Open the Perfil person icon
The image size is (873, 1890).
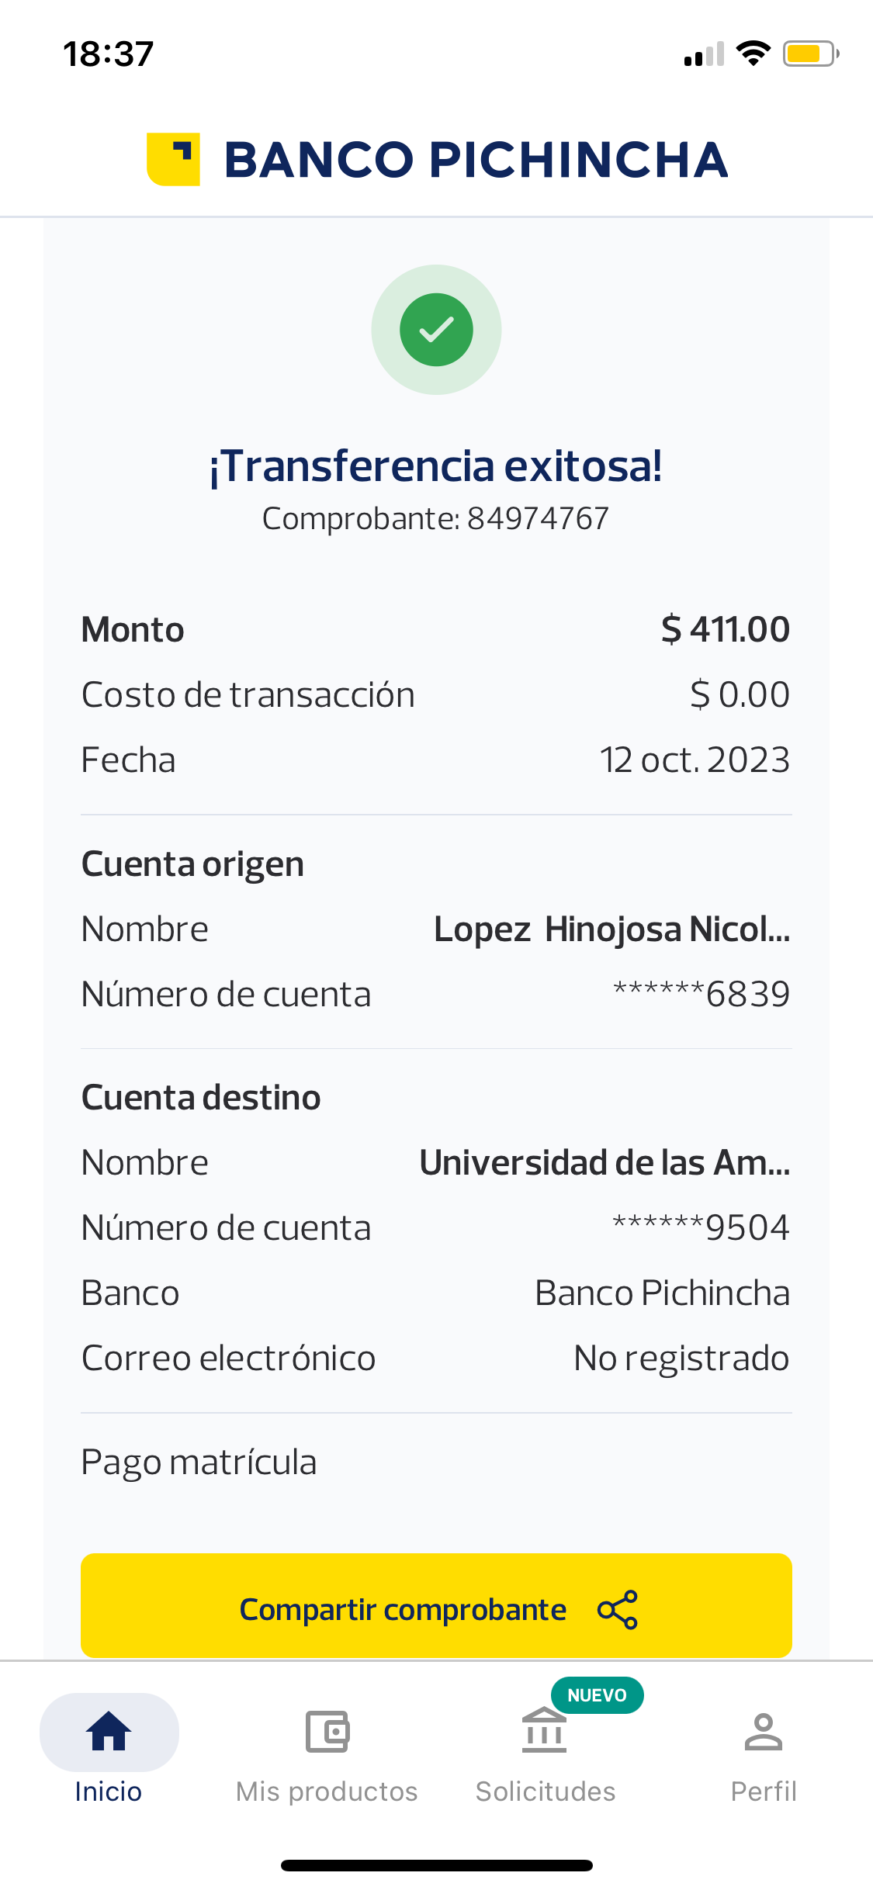764,1732
